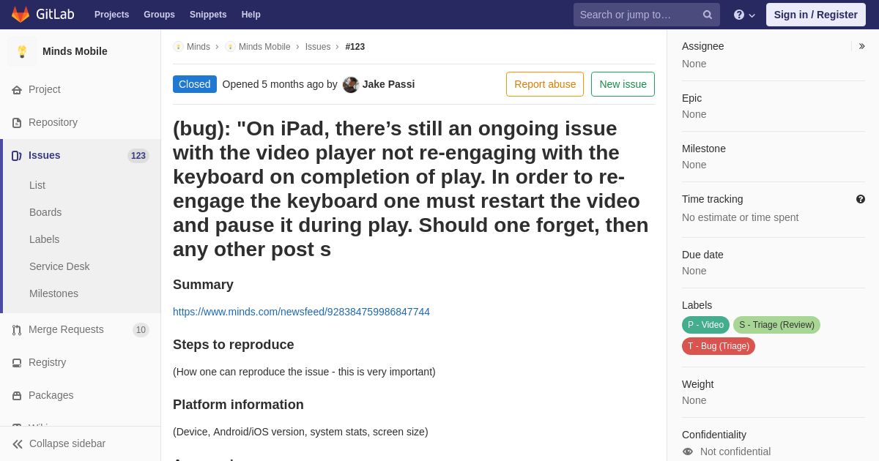Click 'Opened 5 months ago by' text

click(280, 84)
